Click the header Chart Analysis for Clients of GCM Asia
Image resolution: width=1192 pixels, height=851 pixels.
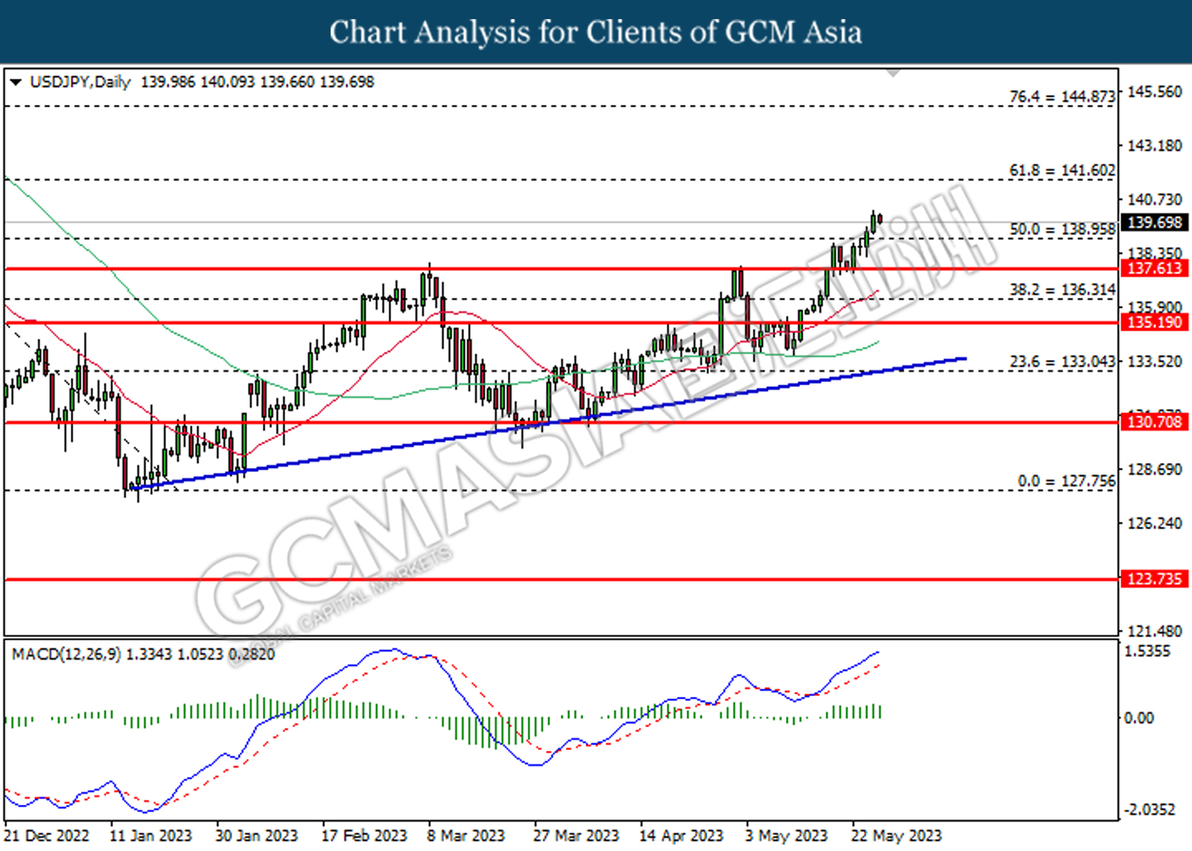point(596,33)
